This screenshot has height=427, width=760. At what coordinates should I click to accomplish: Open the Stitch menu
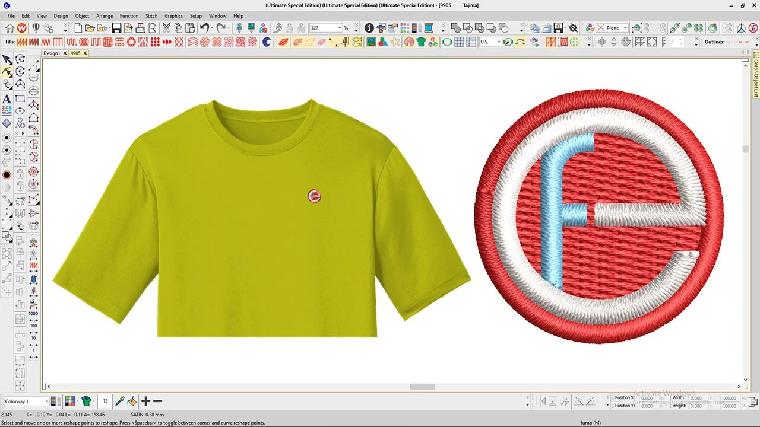point(151,16)
